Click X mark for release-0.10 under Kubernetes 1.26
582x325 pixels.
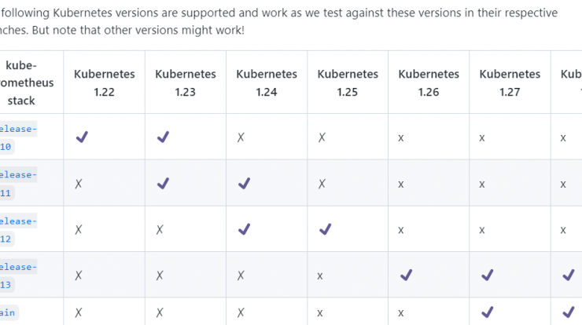[x=401, y=138]
